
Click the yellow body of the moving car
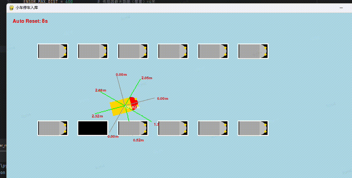pyautogui.click(x=120, y=107)
